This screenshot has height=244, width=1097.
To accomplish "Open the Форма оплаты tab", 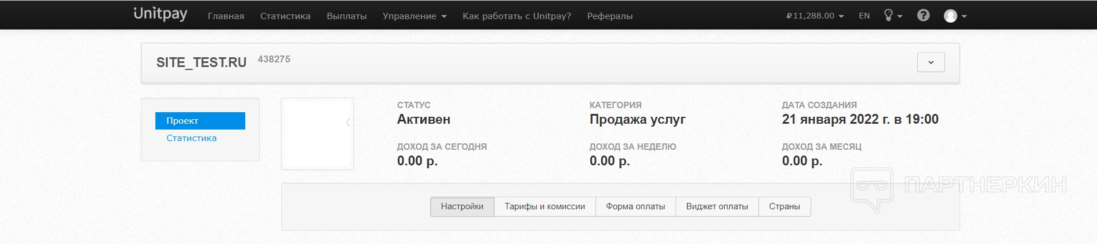I will (x=635, y=206).
